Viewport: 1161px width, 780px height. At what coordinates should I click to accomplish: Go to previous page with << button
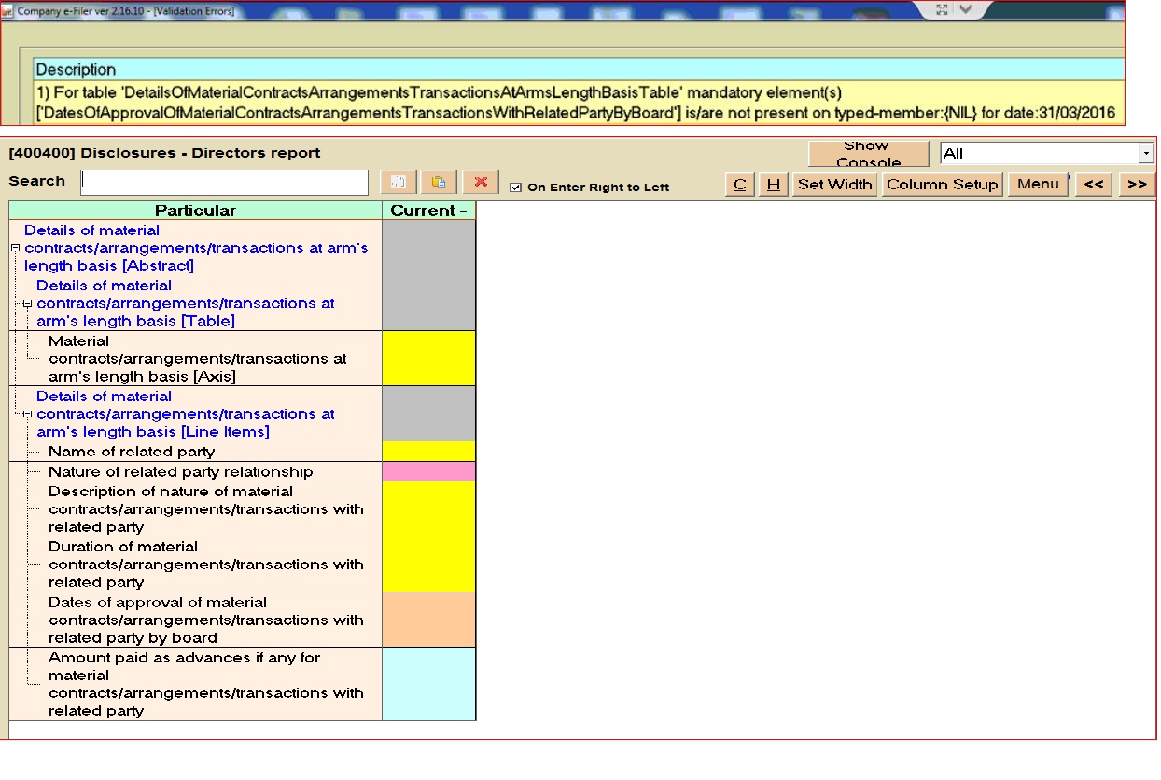point(1093,184)
